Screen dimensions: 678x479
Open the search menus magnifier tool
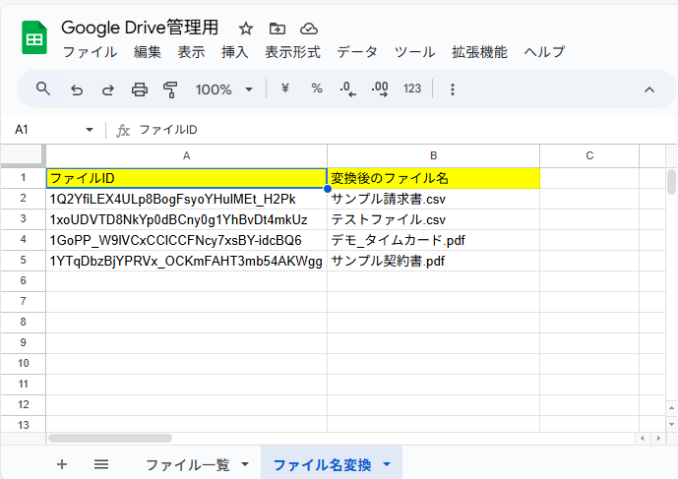pos(42,90)
